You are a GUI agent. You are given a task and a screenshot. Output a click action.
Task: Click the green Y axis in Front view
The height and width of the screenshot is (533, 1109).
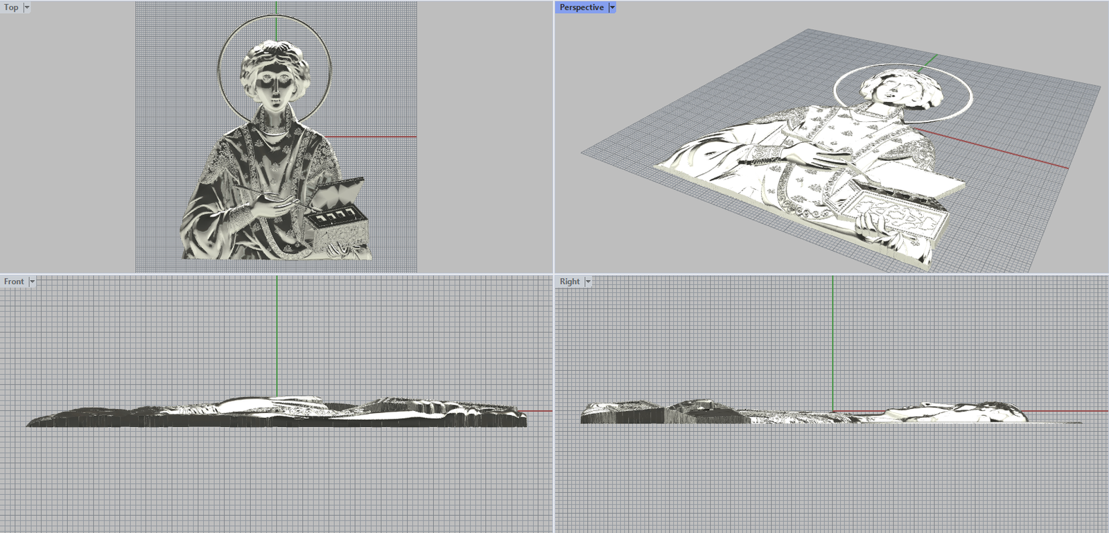(277, 333)
